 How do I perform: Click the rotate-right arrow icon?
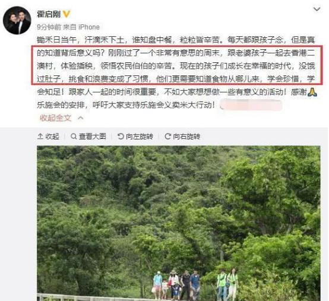pyautogui.click(x=167, y=137)
